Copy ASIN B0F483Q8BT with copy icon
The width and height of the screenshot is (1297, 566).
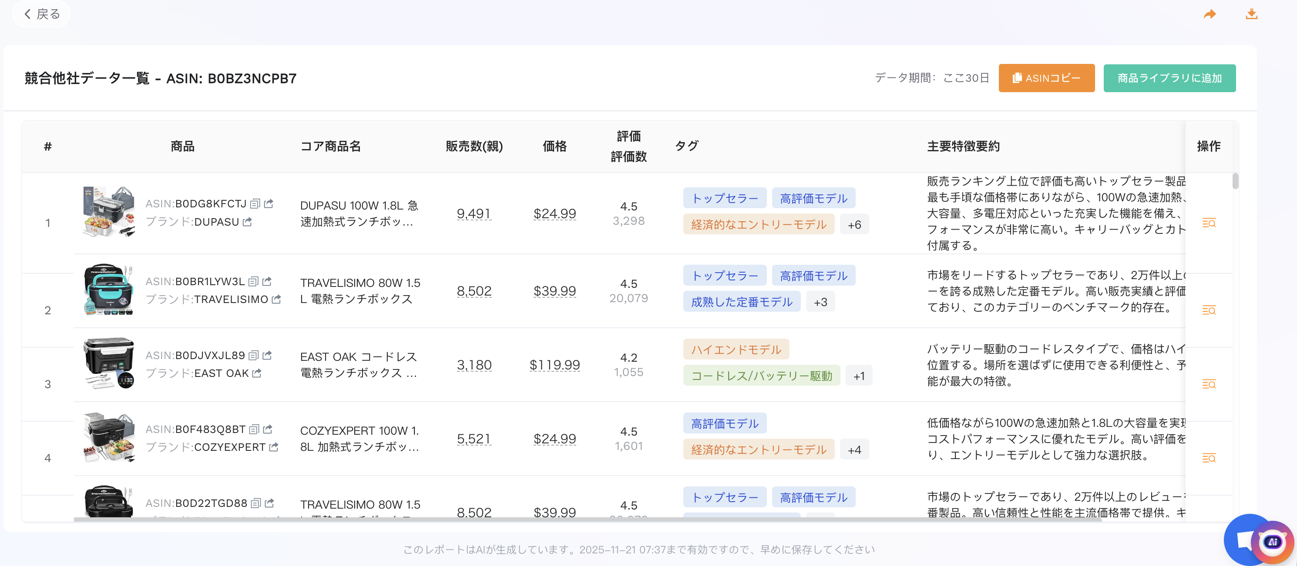coord(254,429)
